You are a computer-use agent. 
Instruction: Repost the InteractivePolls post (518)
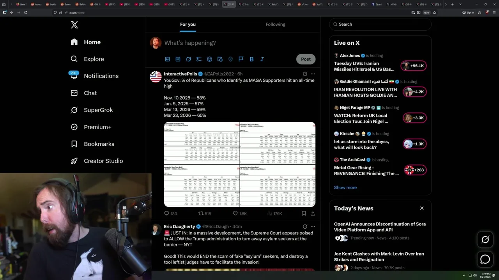click(205, 213)
